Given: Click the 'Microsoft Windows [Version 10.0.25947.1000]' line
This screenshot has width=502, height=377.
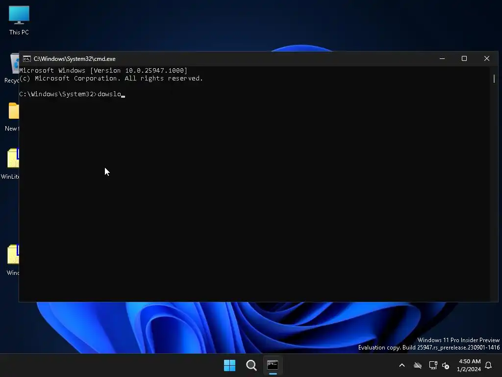Looking at the screenshot, I should click(103, 70).
